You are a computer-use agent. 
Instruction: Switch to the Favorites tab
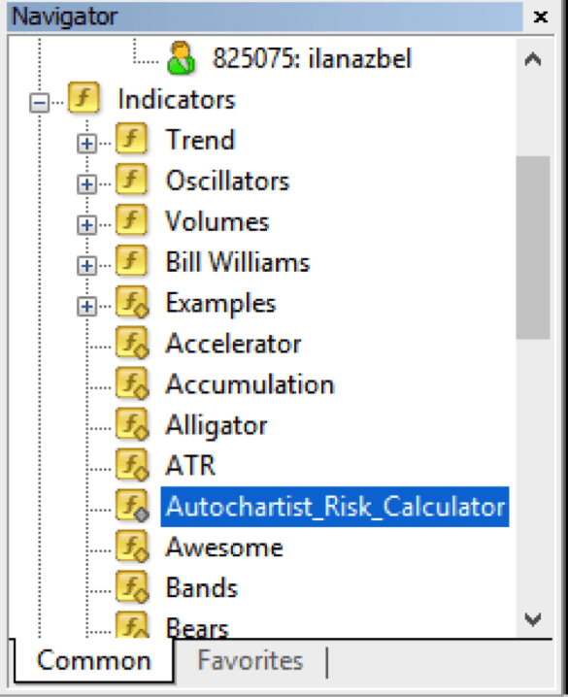pyautogui.click(x=251, y=660)
